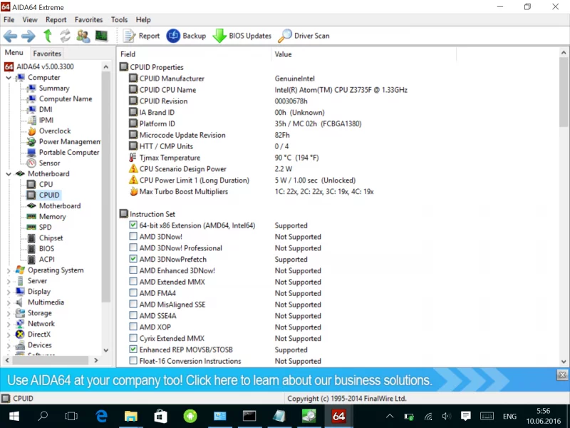Toggle 64-bit x86 Extension checkbox
570x428 pixels.
(133, 225)
